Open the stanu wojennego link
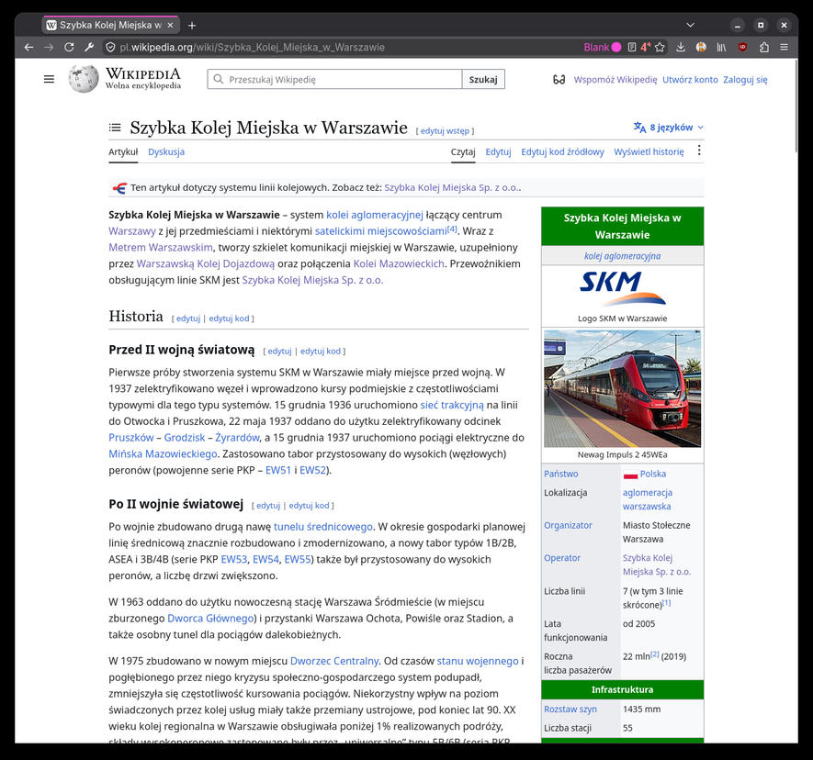The image size is (813, 760). click(x=478, y=661)
